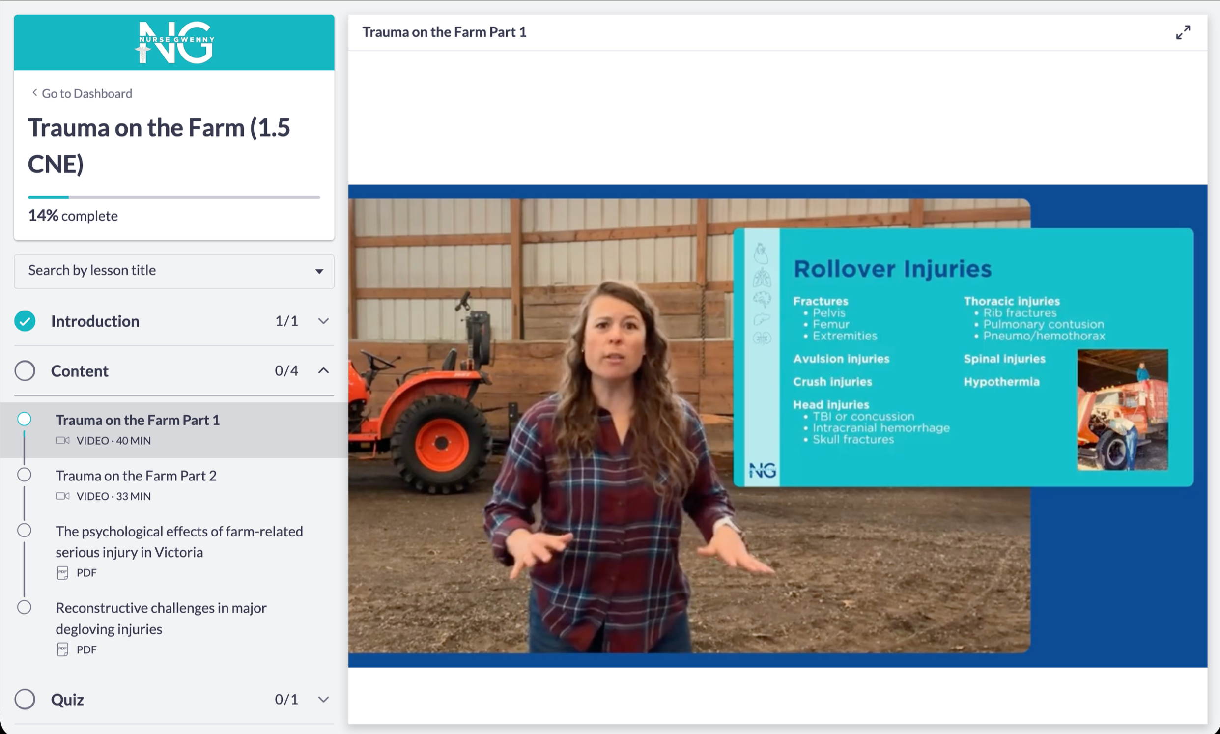
Task: Click the Introduction completed checkmark icon
Action: (25, 321)
